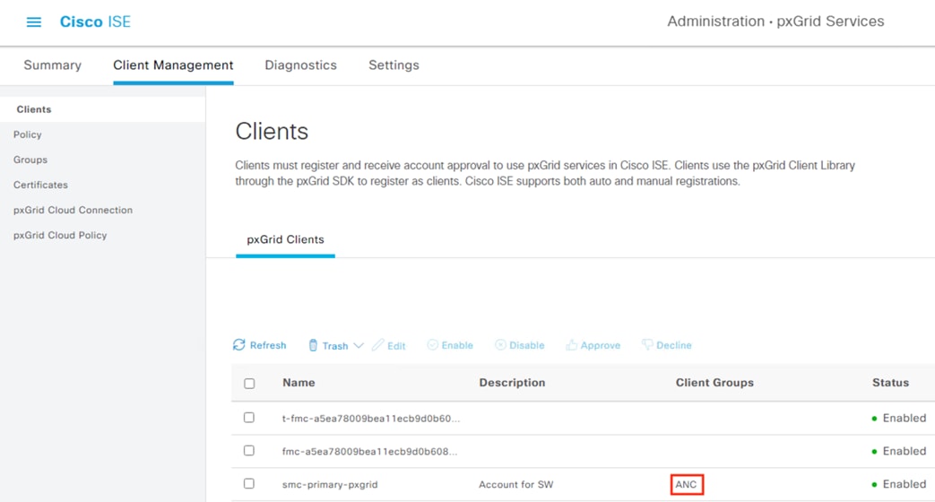Click the Decline button label
935x502 pixels.
pyautogui.click(x=674, y=345)
